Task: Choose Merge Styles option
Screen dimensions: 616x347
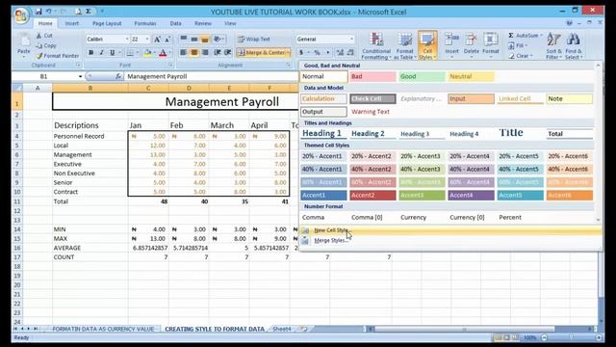Action: coord(331,240)
